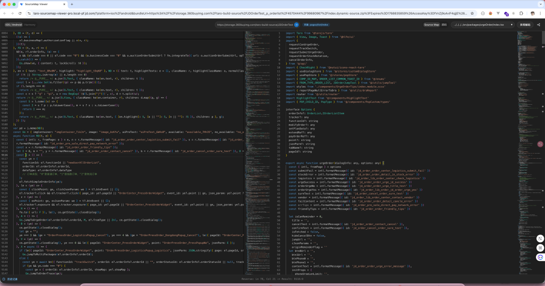This screenshot has height=286, width=545.
Task: Click the purple assistant robot floating button
Action: click(x=540, y=257)
